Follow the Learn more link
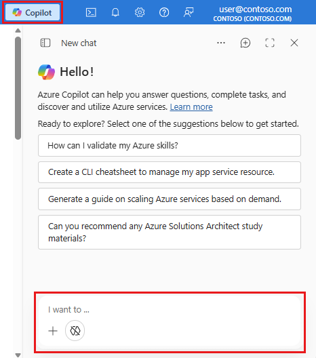Viewport: 316px width, 358px height. (191, 107)
